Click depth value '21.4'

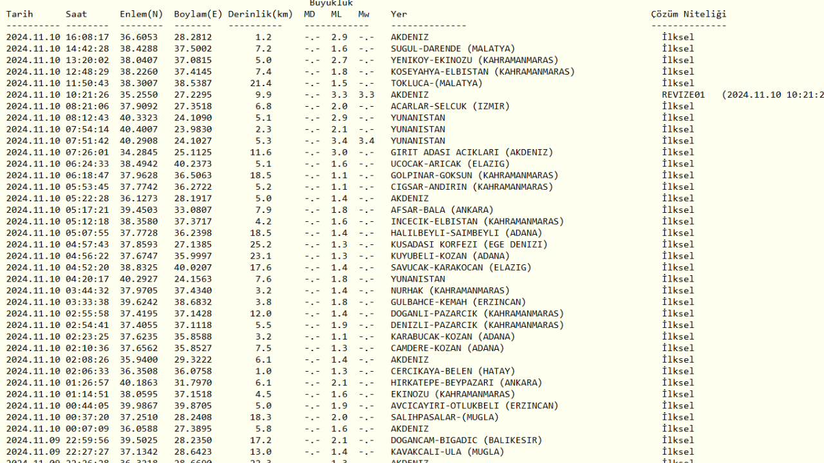(x=261, y=84)
